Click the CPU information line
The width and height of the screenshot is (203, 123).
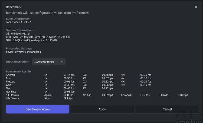click(x=38, y=37)
